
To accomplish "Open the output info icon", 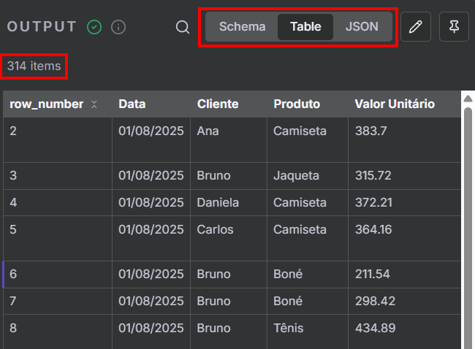I will point(118,27).
